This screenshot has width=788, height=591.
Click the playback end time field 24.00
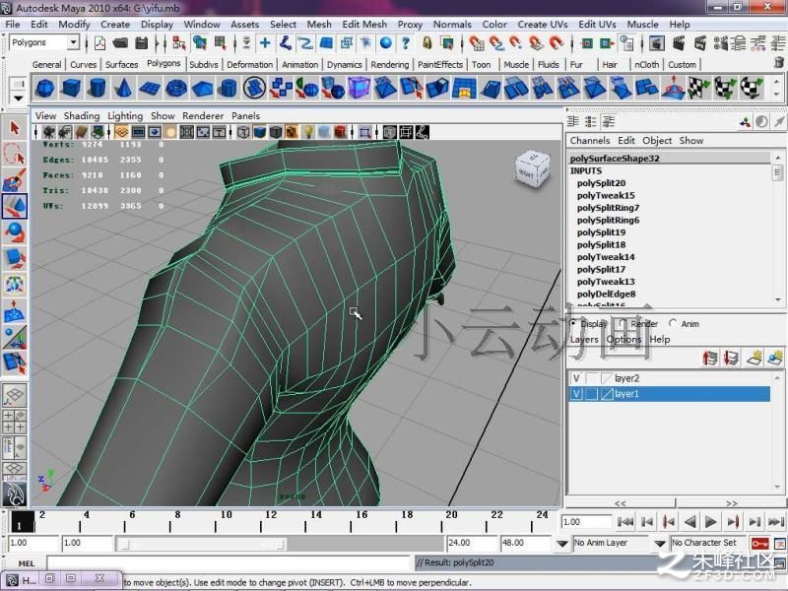471,544
